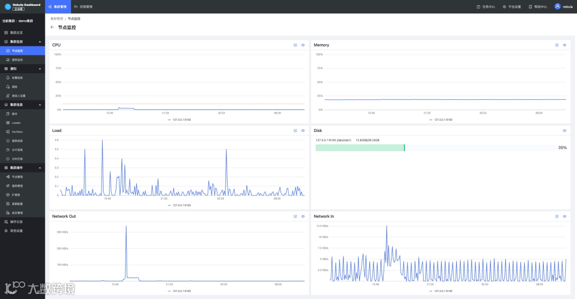This screenshot has width=577, height=299.
Task: Open 操作记录 in the sidebar
Action: [22, 222]
